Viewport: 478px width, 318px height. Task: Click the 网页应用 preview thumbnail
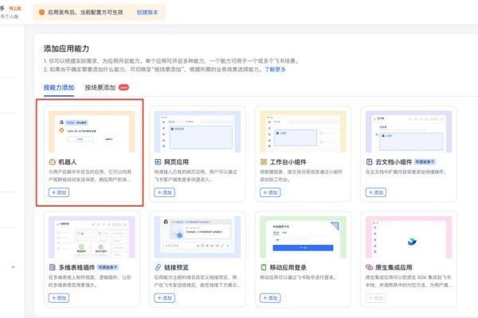pyautogui.click(x=198, y=131)
